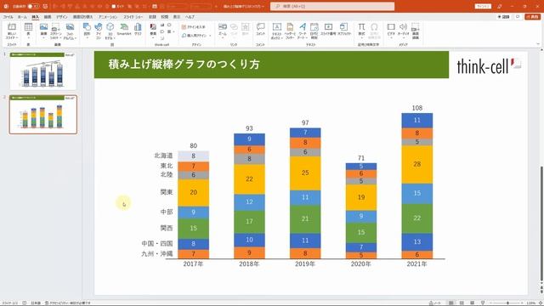The height and width of the screenshot is (306, 544).
Task: Select slide 2 thumbnail
Action: [x=43, y=115]
